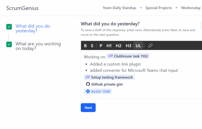Apply Strikethrough with the S button
Viewport: 202px width, 129px height.
coord(92,46)
